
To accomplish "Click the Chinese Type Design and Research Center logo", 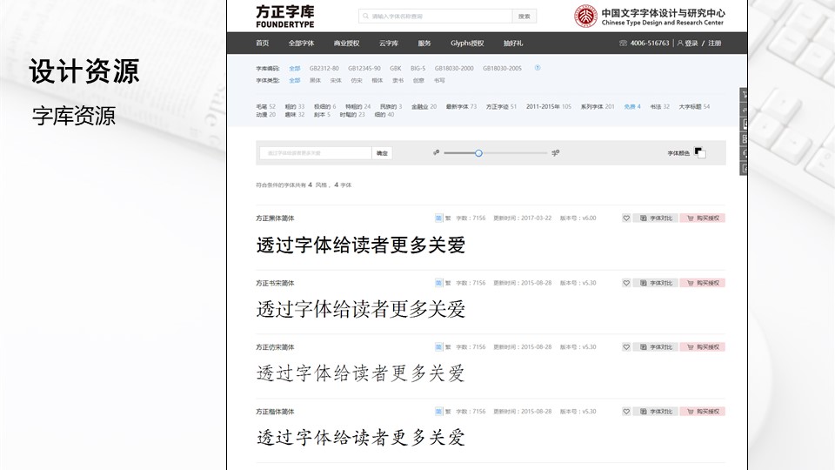I will (x=649, y=16).
